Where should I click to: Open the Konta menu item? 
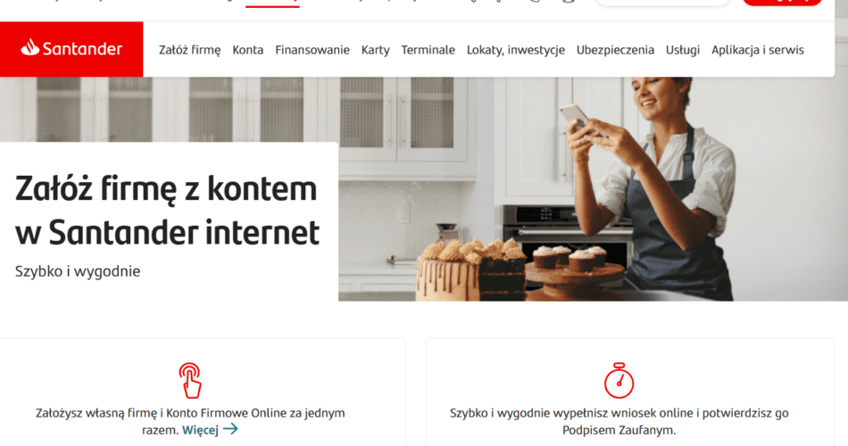[247, 50]
